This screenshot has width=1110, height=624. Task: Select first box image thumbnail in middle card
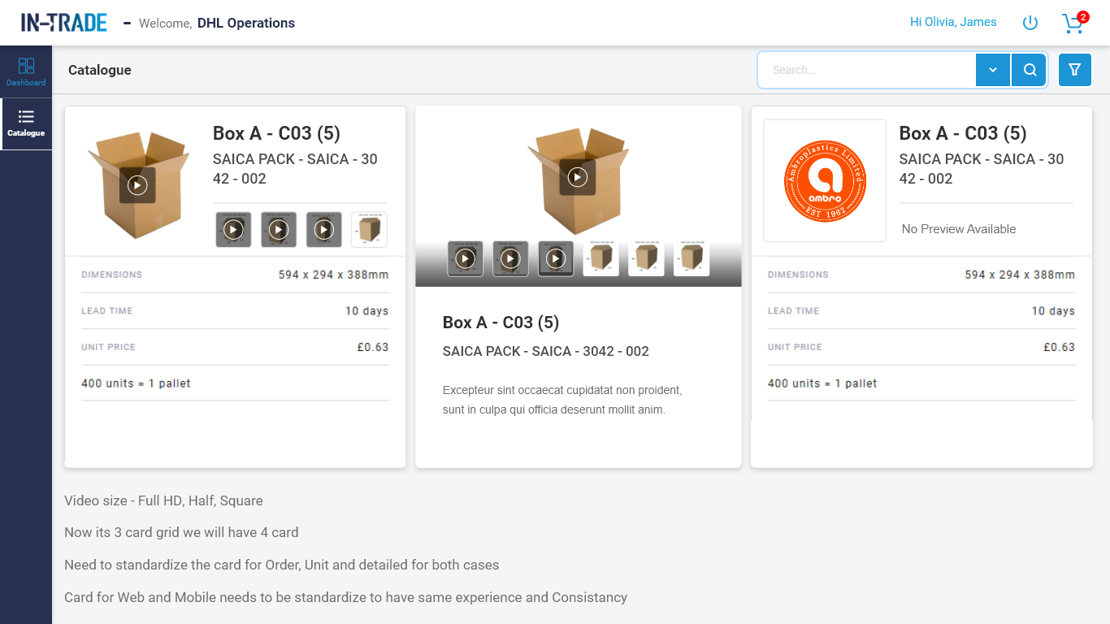[601, 258]
